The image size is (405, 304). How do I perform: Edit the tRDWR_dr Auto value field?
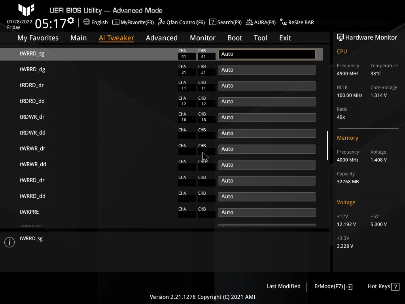267,117
